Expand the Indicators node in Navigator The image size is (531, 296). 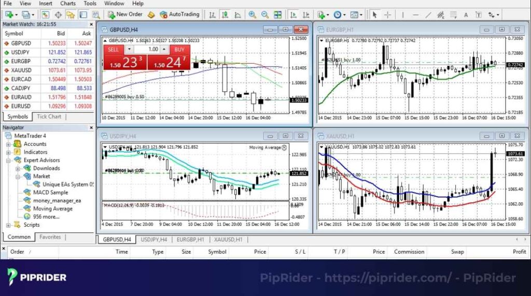(x=8, y=152)
